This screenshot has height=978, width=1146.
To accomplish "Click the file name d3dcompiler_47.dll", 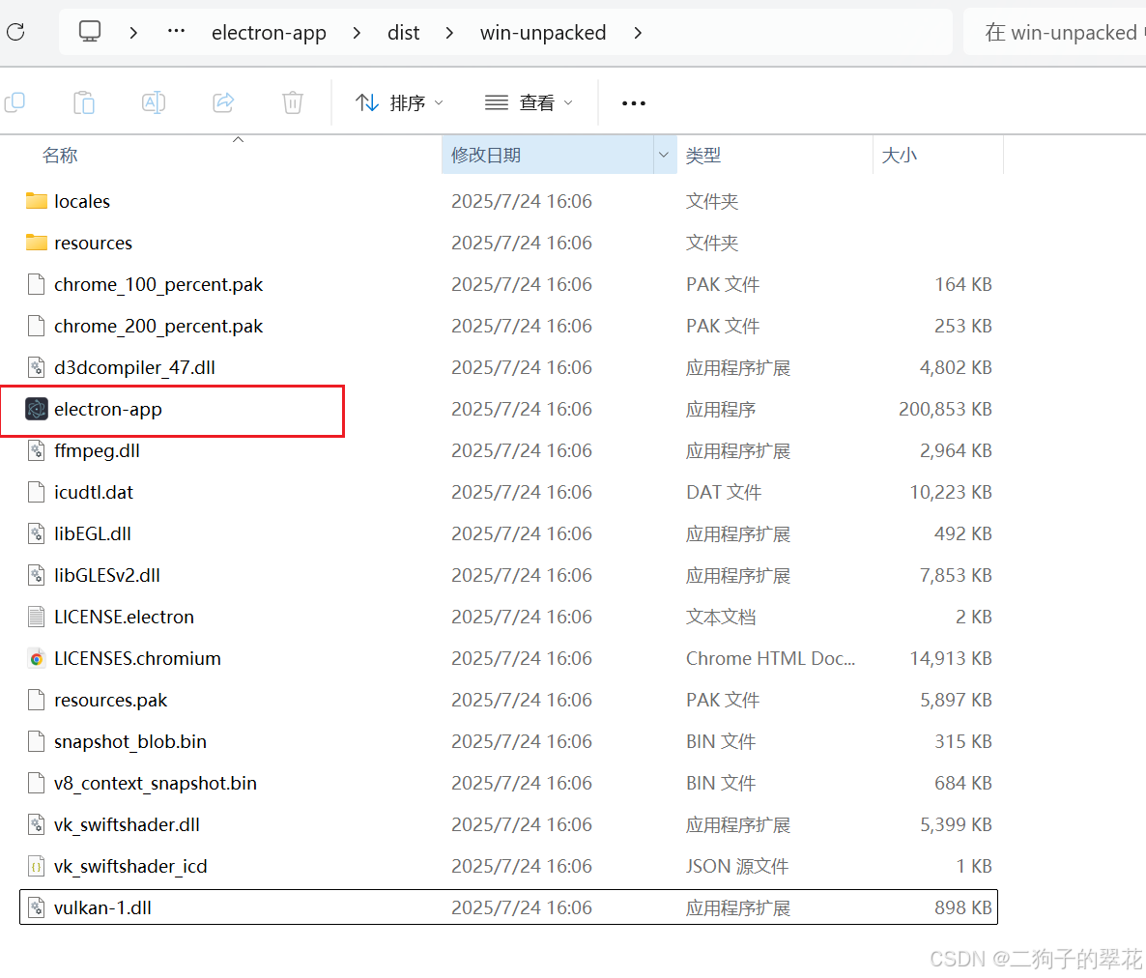I will click(134, 367).
